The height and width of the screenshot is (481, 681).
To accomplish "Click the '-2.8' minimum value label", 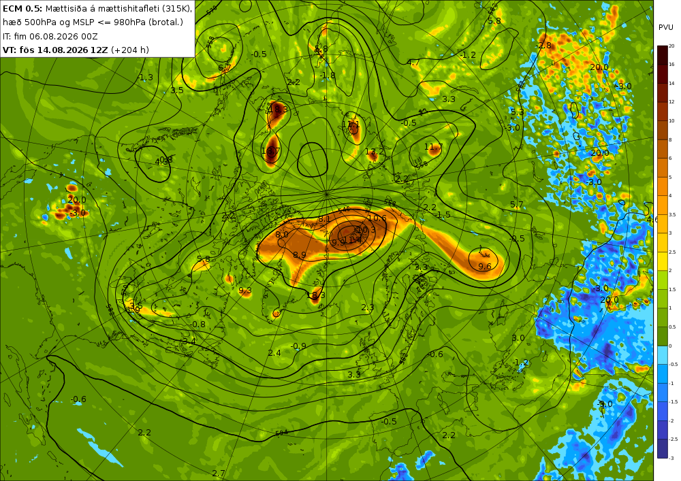I will click(543, 45).
